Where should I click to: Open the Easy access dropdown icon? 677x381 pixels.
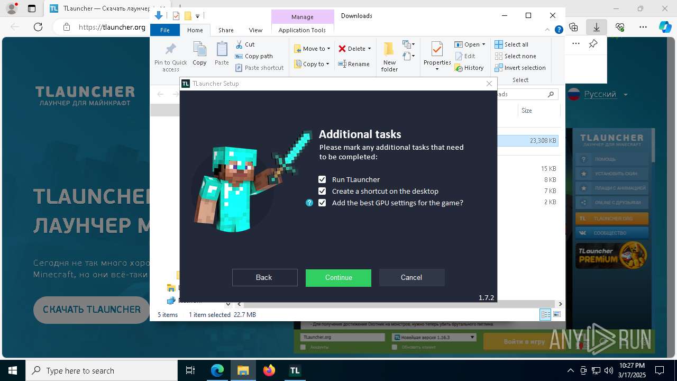point(408,56)
